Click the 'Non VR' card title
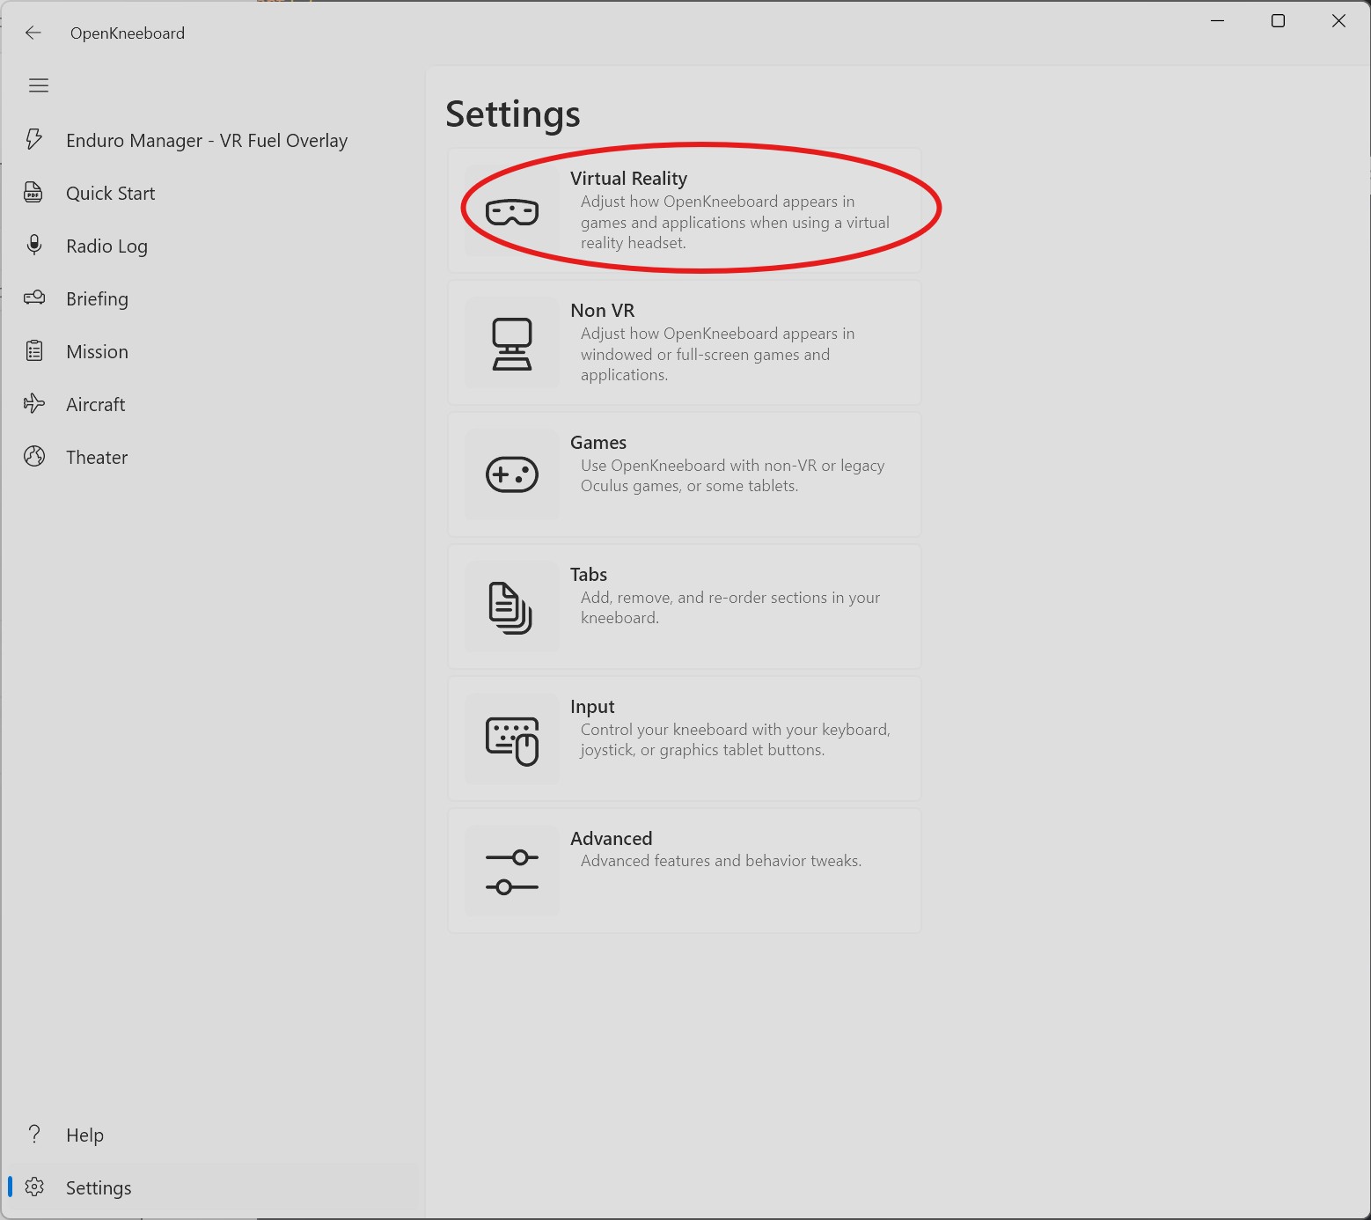 click(602, 311)
